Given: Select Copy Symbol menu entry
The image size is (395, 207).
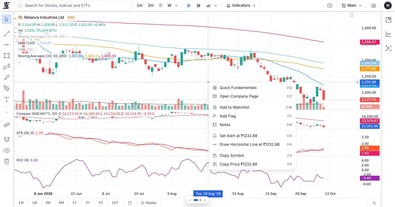Looking at the screenshot, I should coord(252,156).
